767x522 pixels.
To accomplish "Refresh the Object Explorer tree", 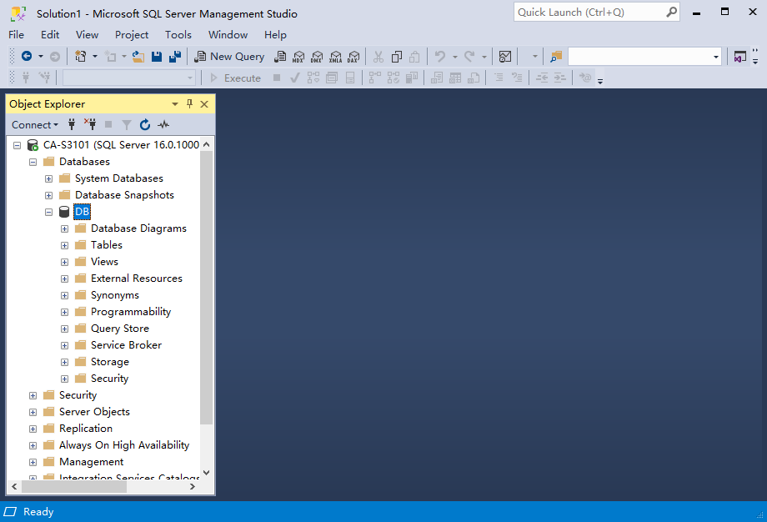I will 145,125.
